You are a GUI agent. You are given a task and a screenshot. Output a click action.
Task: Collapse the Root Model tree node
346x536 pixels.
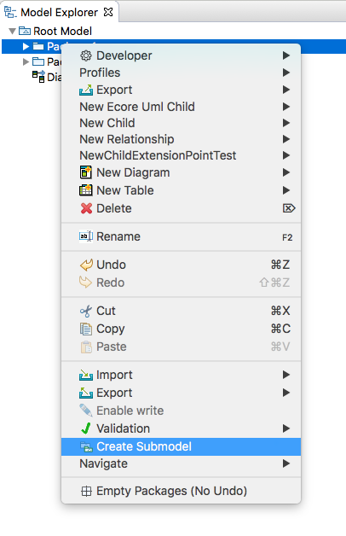click(x=12, y=31)
